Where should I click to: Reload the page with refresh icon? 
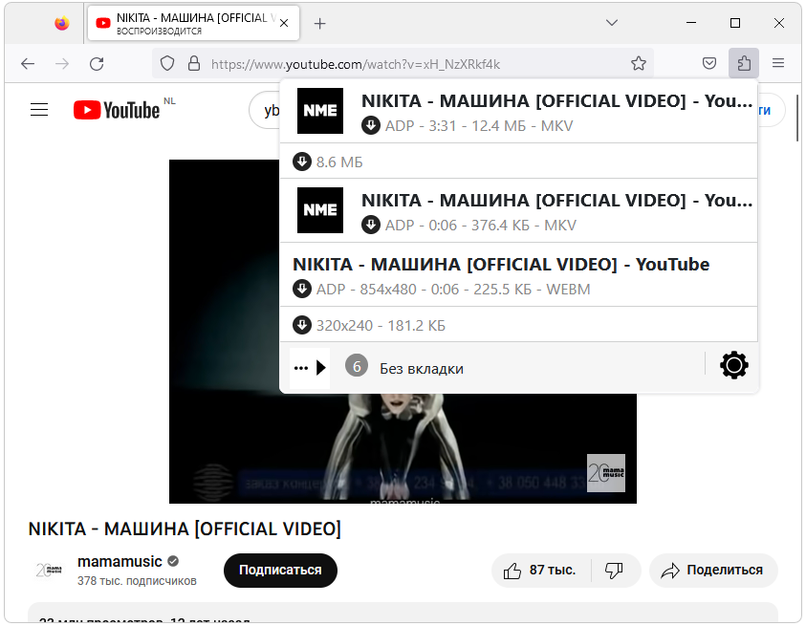coord(97,64)
